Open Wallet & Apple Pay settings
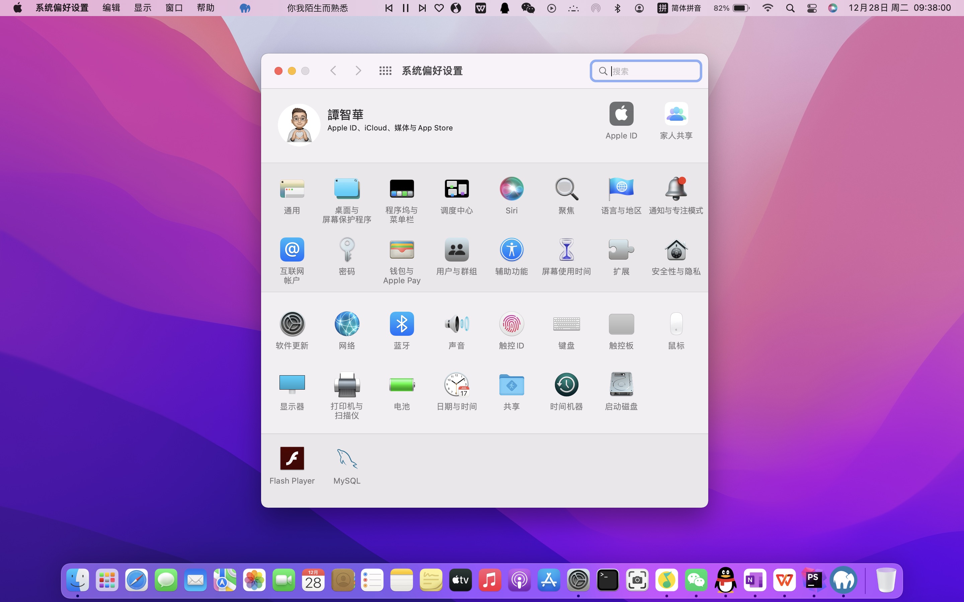 coord(402,250)
